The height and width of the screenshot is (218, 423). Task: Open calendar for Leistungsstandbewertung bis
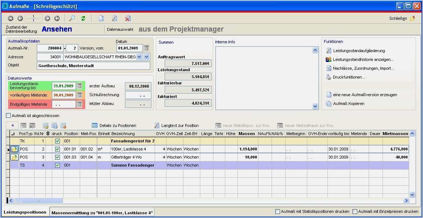[79, 85]
